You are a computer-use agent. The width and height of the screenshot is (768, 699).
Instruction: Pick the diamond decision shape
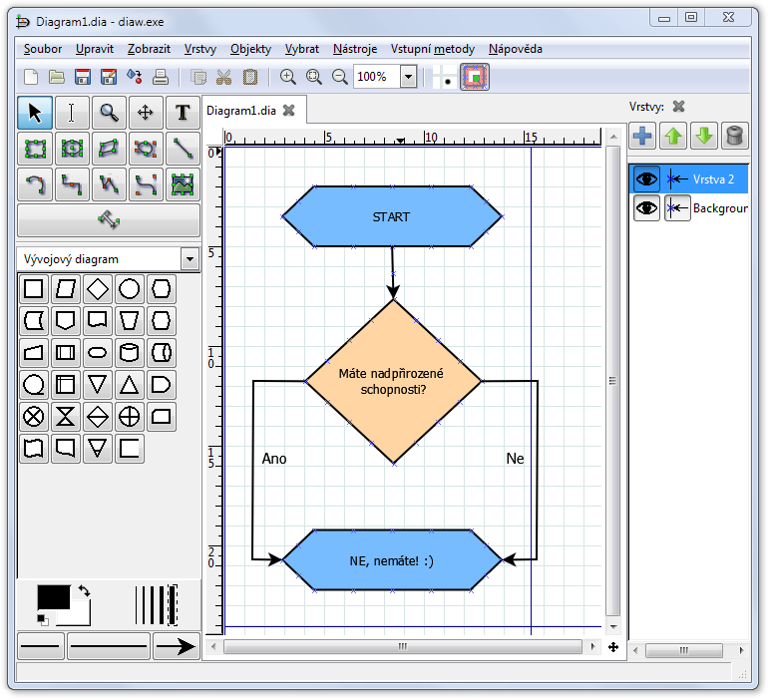97,289
